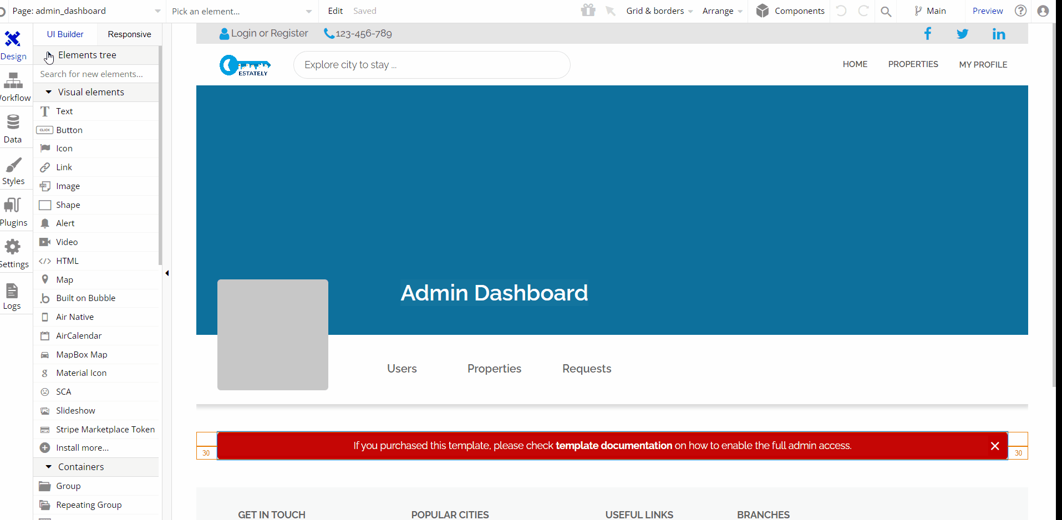Screen dimensions: 1062x520
Task: Select the HOME navigation link
Action: coord(855,64)
